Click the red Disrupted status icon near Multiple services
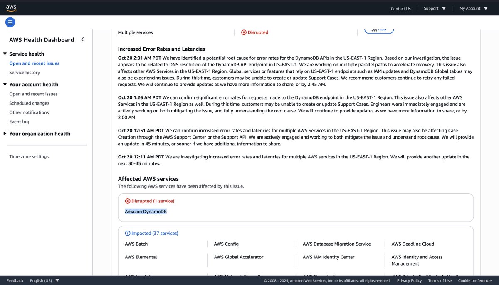This screenshot has height=285, width=499. pyautogui.click(x=244, y=32)
